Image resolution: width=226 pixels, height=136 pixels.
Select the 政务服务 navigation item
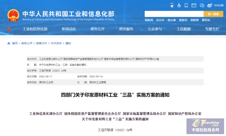pyautogui.click(x=126, y=29)
